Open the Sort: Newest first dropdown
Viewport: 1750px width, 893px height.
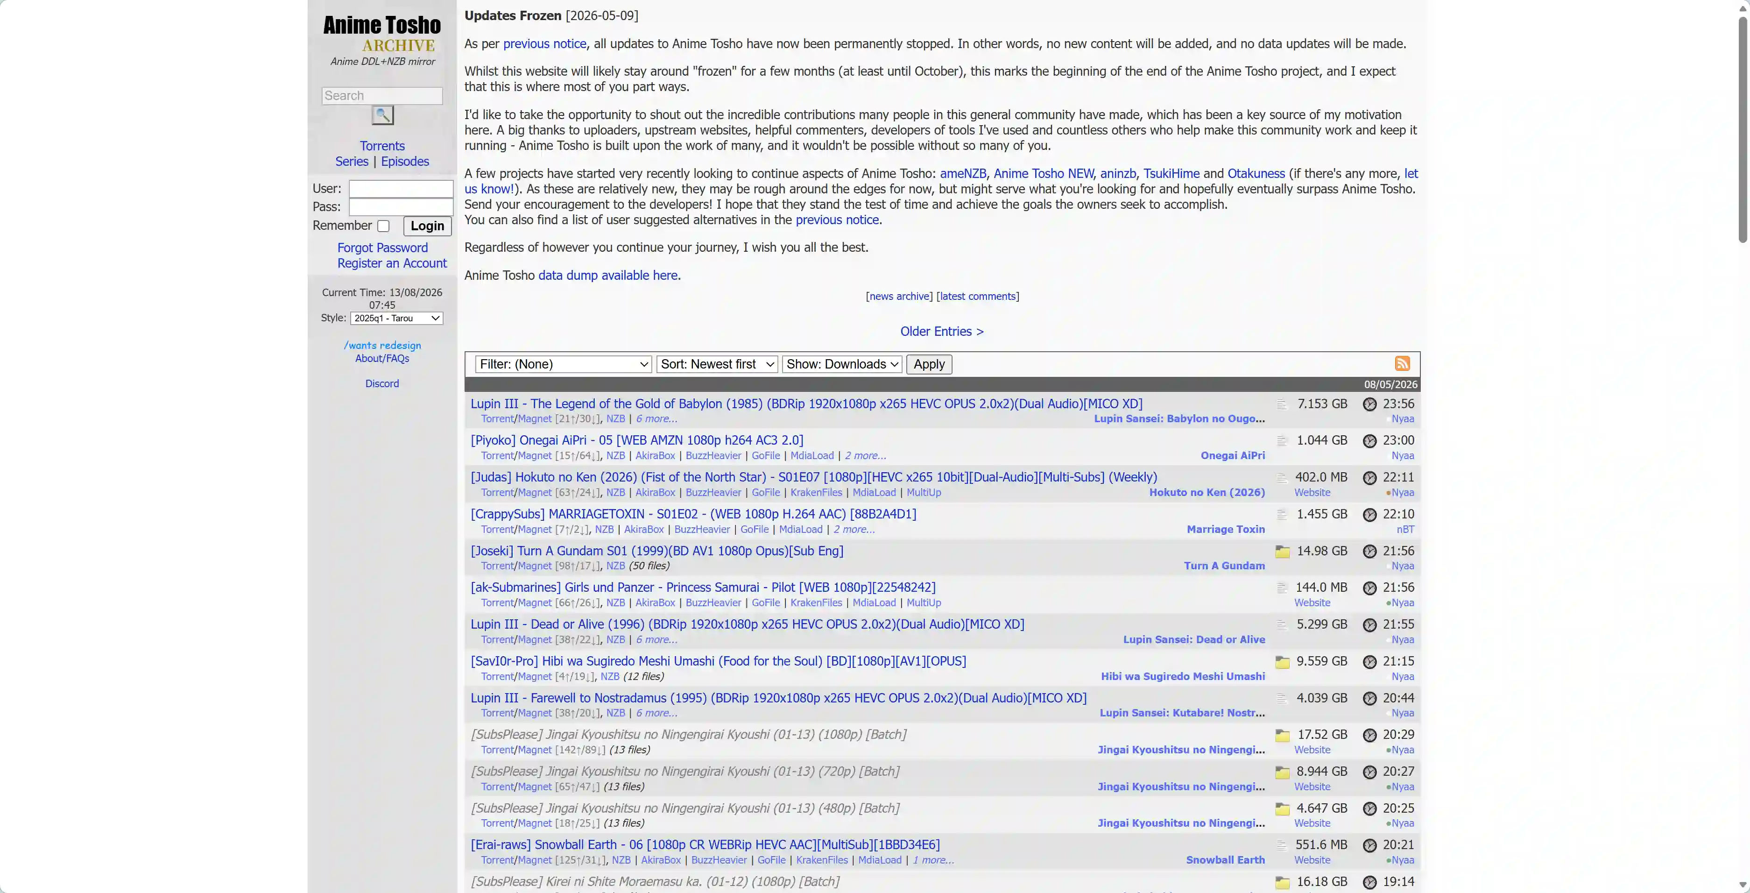717,364
